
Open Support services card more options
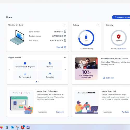65,57
